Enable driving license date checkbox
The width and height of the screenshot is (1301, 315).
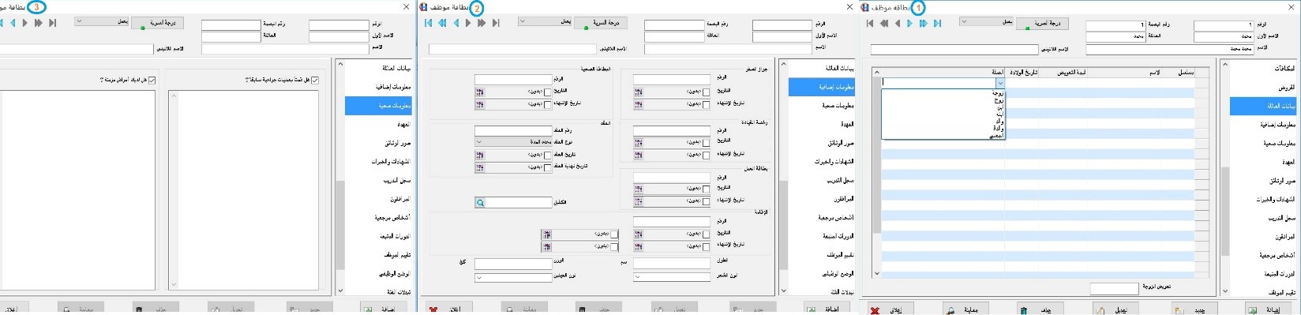707,142
